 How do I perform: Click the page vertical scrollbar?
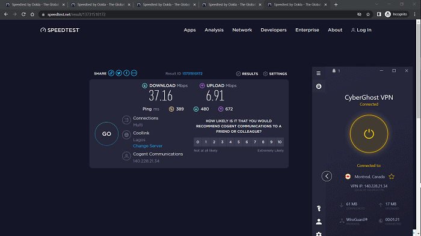[419, 70]
